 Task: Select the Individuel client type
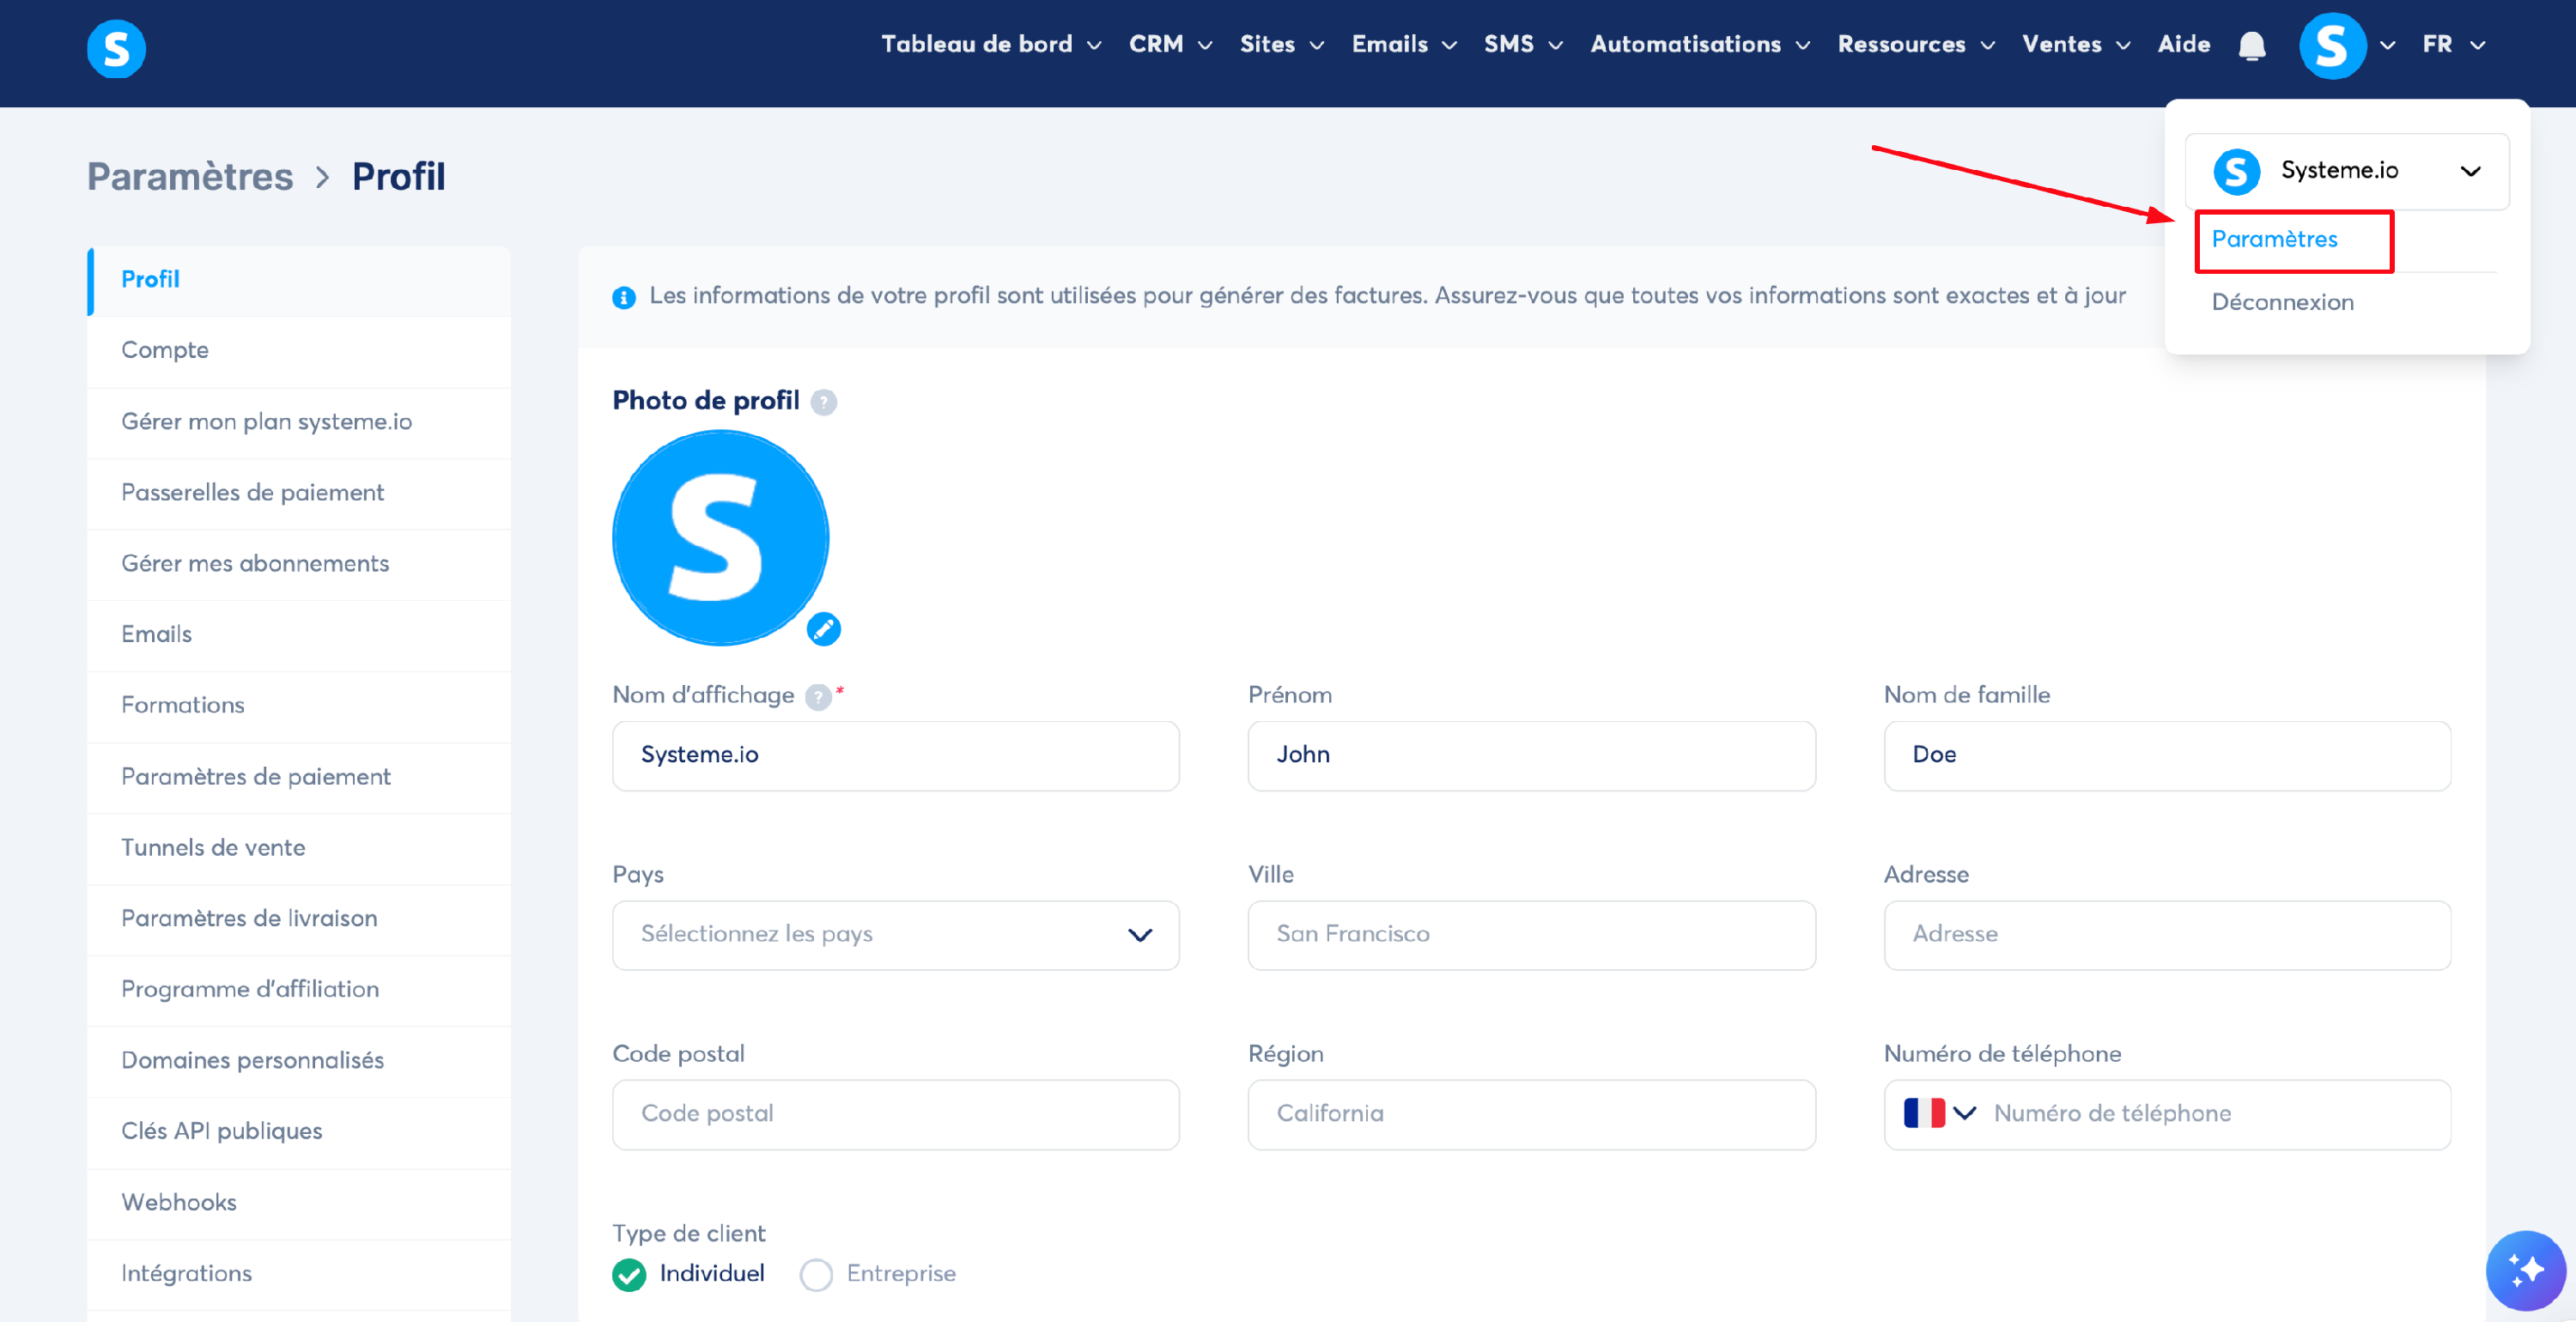point(629,1274)
